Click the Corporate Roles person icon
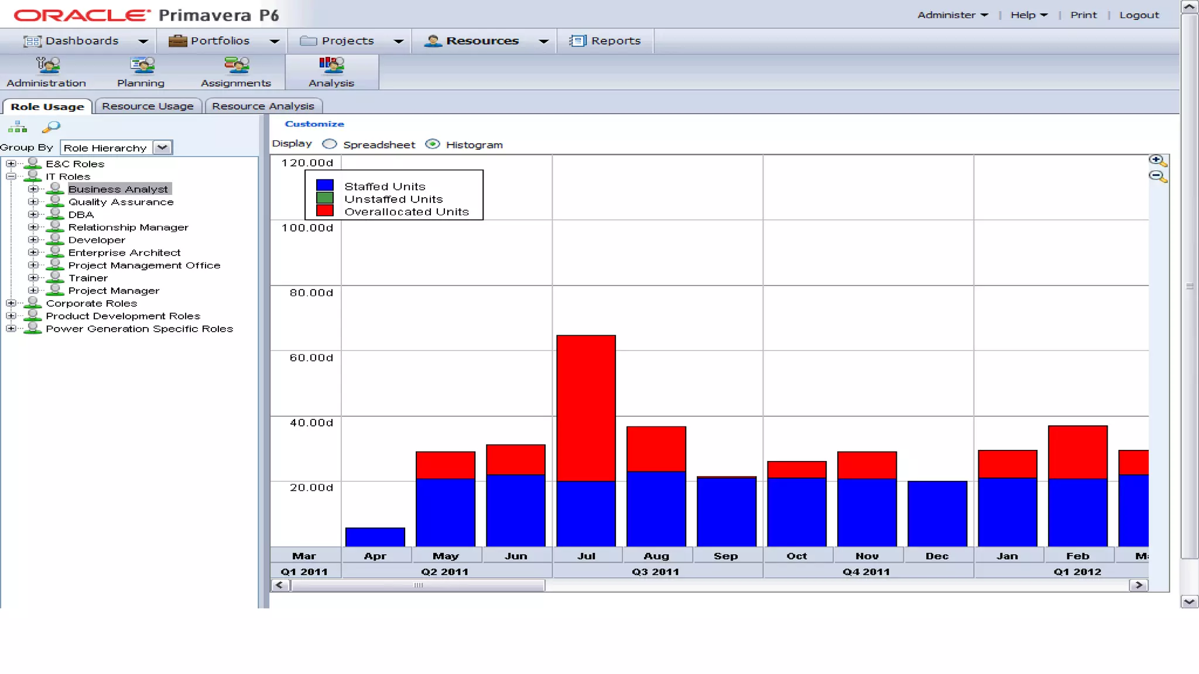Viewport: 1199px width, 674px height. (x=33, y=303)
